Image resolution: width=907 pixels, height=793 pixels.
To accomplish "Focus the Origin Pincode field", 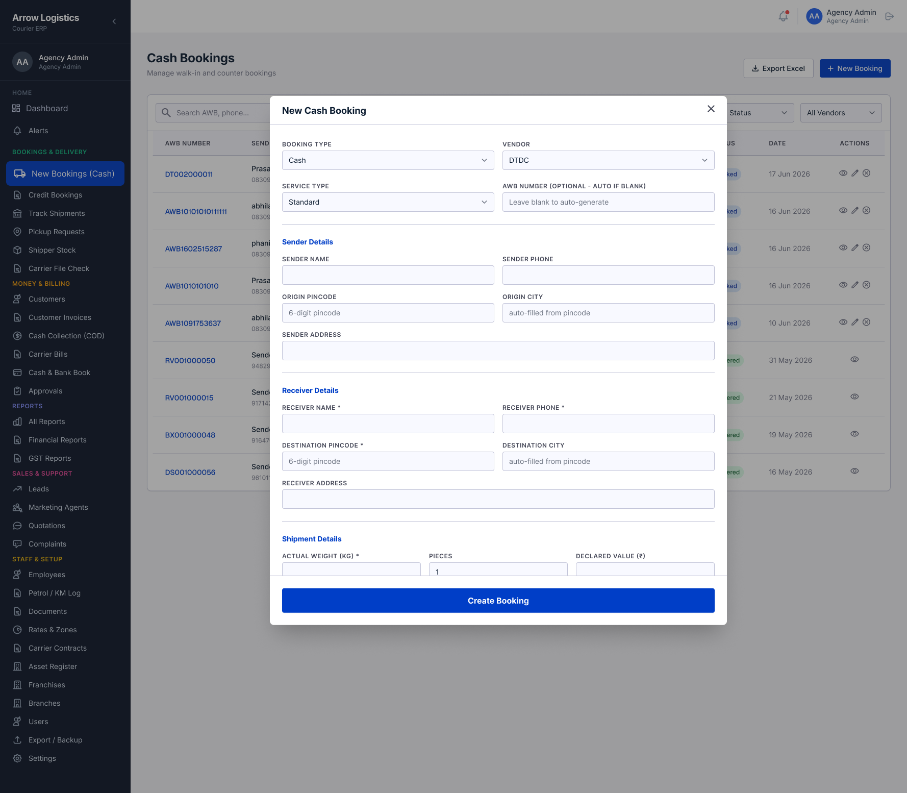I will coord(388,313).
